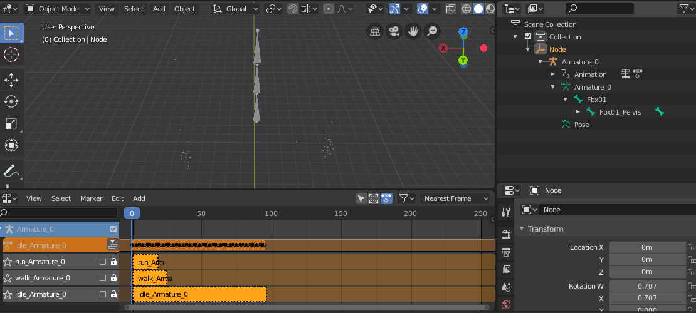Switch to orthographic grid view icon

click(x=374, y=31)
